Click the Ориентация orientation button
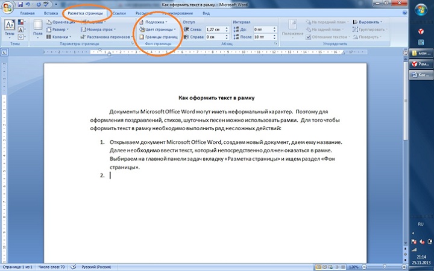Screen dimensions: 434x271 pos(61,22)
